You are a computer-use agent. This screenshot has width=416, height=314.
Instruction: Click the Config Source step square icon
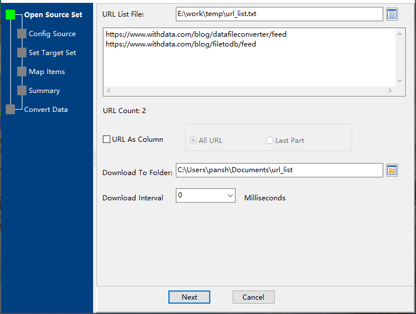point(22,34)
